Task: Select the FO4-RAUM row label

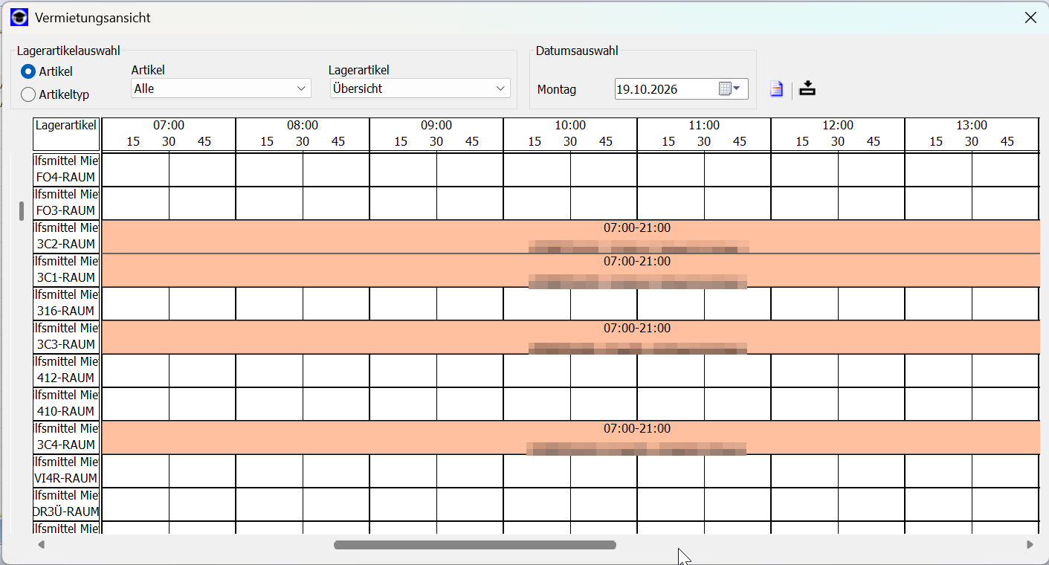Action: point(66,169)
